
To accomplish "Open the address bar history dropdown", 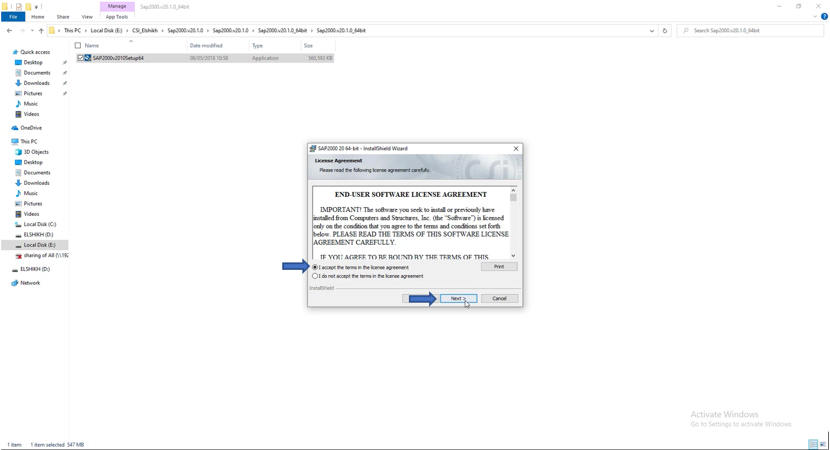I will [652, 30].
